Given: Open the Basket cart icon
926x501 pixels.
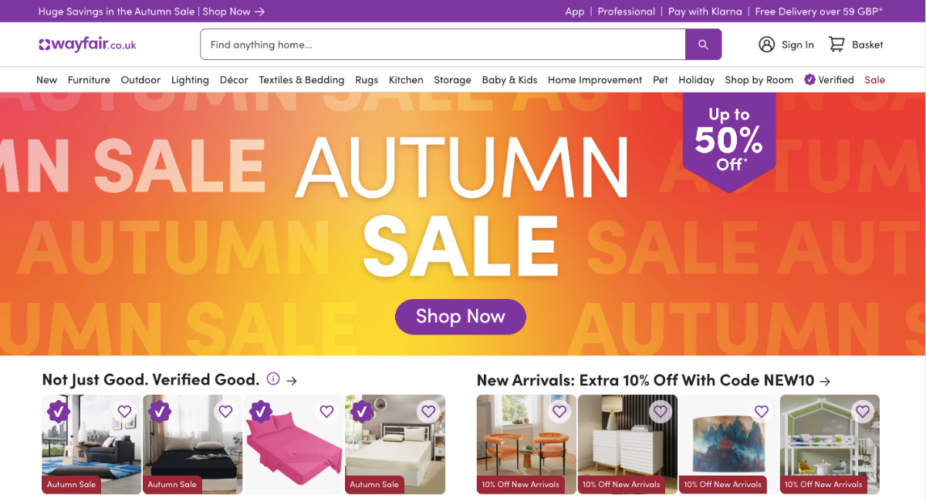Looking at the screenshot, I should click(836, 45).
